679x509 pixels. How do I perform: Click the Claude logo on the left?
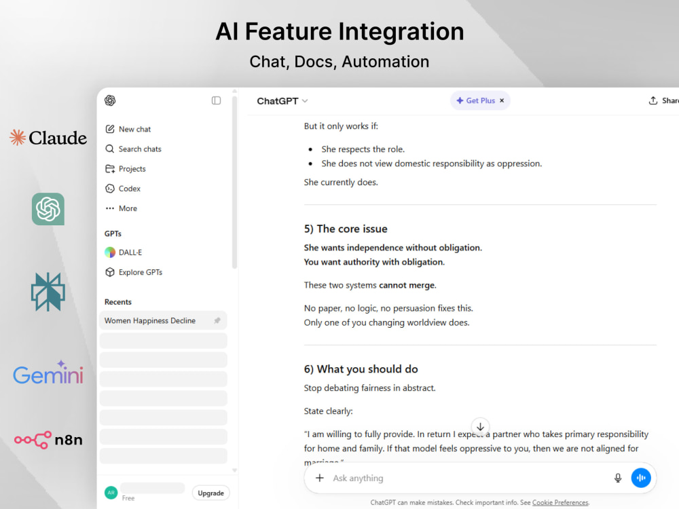click(x=48, y=138)
